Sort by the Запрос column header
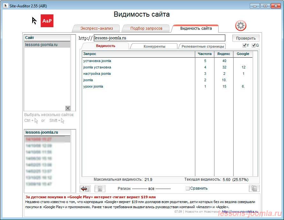284x220 pixels. pyautogui.click(x=138, y=54)
